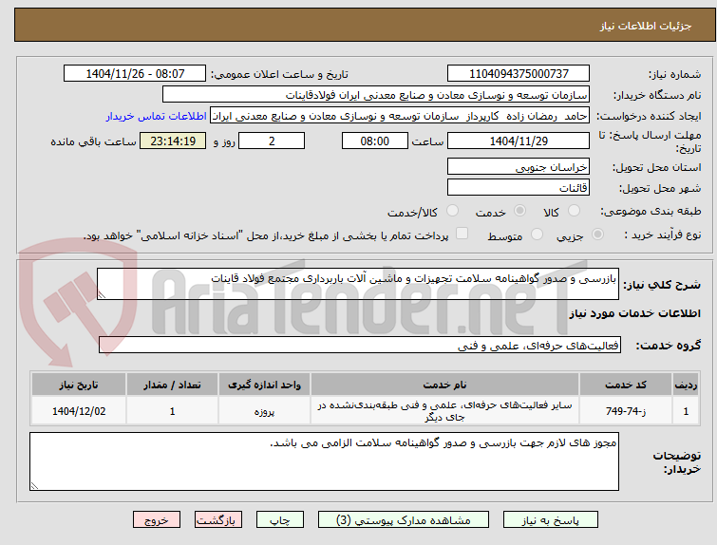Viewport: 717px width, 545px height.
Task: Open مشاهده مدارک پیوستی (3) attachments
Action: point(404,520)
